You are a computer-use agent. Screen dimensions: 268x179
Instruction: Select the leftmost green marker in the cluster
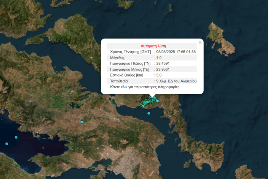click(141, 104)
